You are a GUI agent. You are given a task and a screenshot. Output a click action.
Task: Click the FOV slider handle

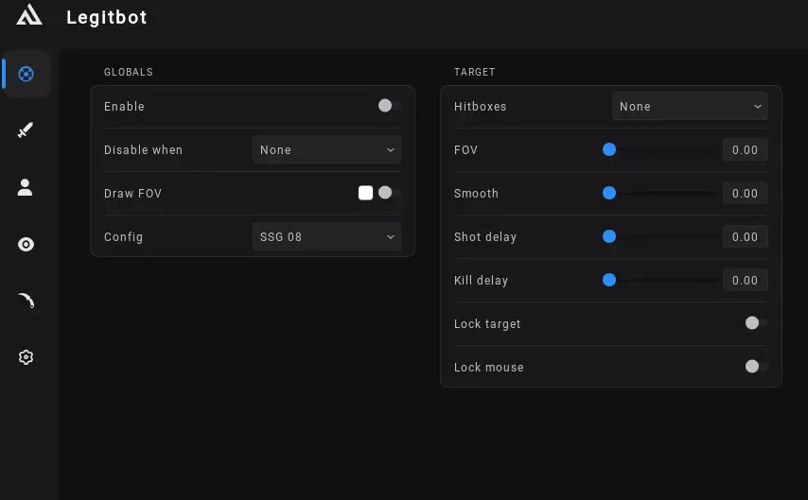609,149
